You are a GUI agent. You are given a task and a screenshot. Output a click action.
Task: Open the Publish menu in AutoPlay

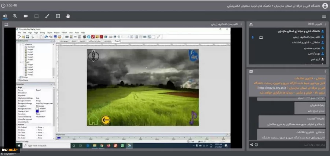pyautogui.click(x=64, y=33)
